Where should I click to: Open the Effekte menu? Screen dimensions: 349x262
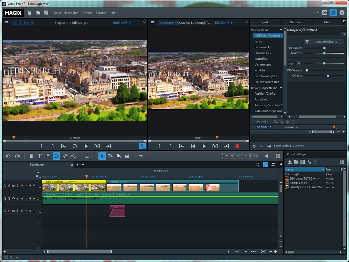point(88,13)
